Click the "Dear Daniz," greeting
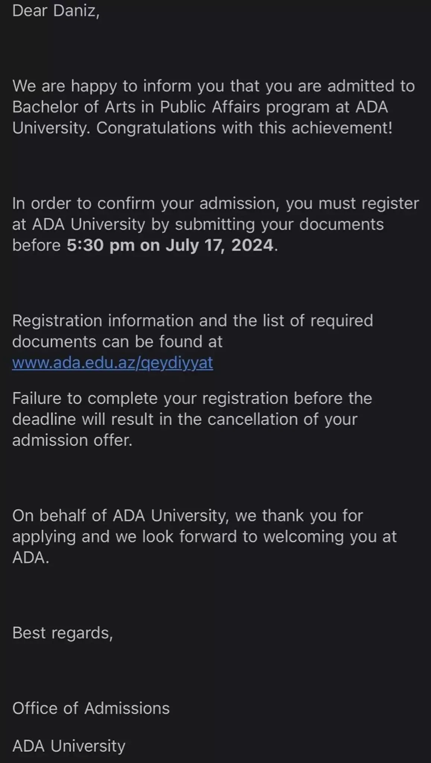 tap(56, 11)
